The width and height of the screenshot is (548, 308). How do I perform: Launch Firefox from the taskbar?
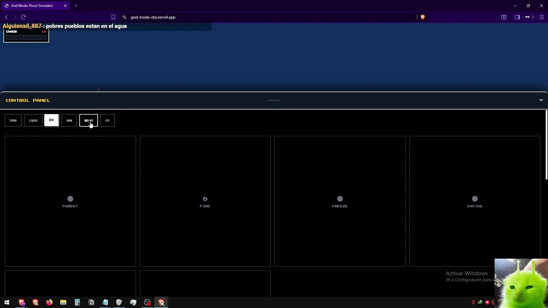click(x=49, y=302)
